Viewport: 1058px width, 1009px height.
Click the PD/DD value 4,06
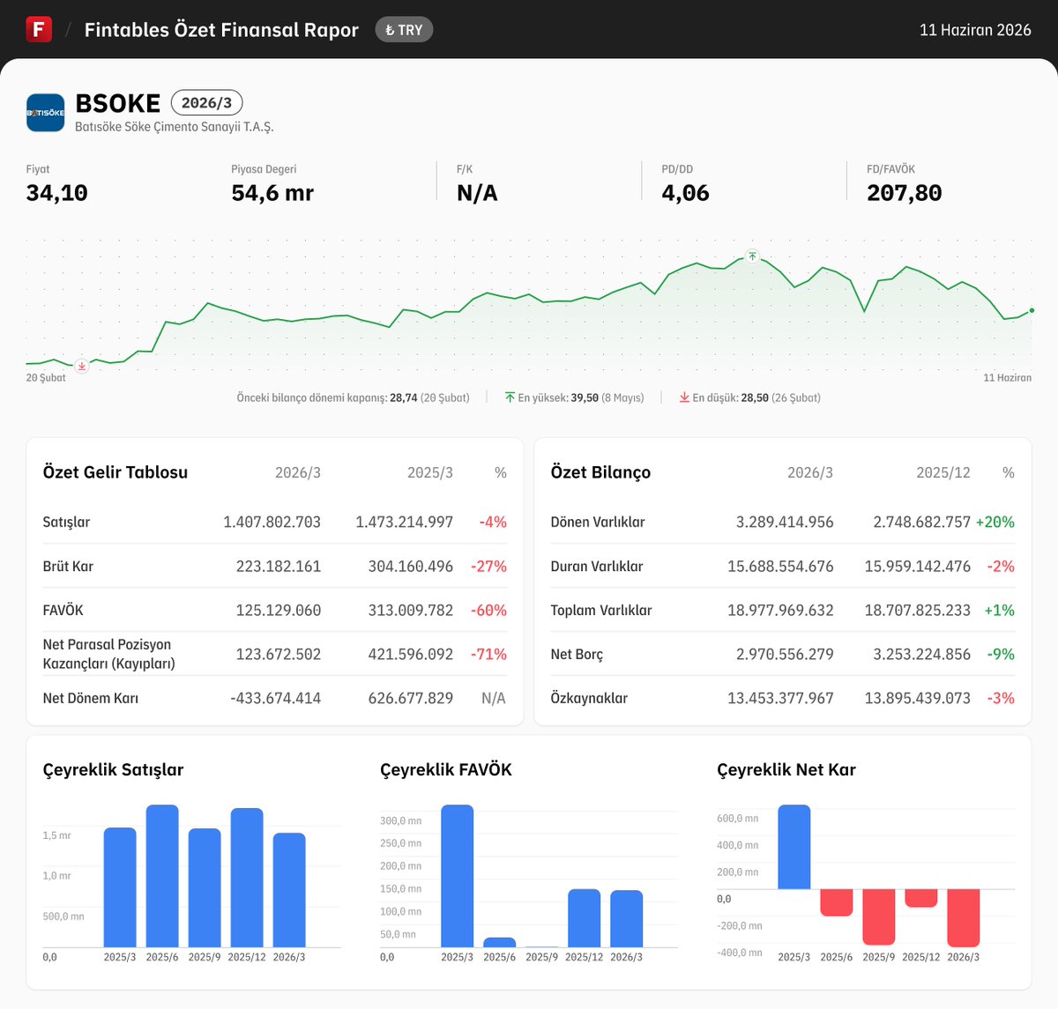coord(686,193)
